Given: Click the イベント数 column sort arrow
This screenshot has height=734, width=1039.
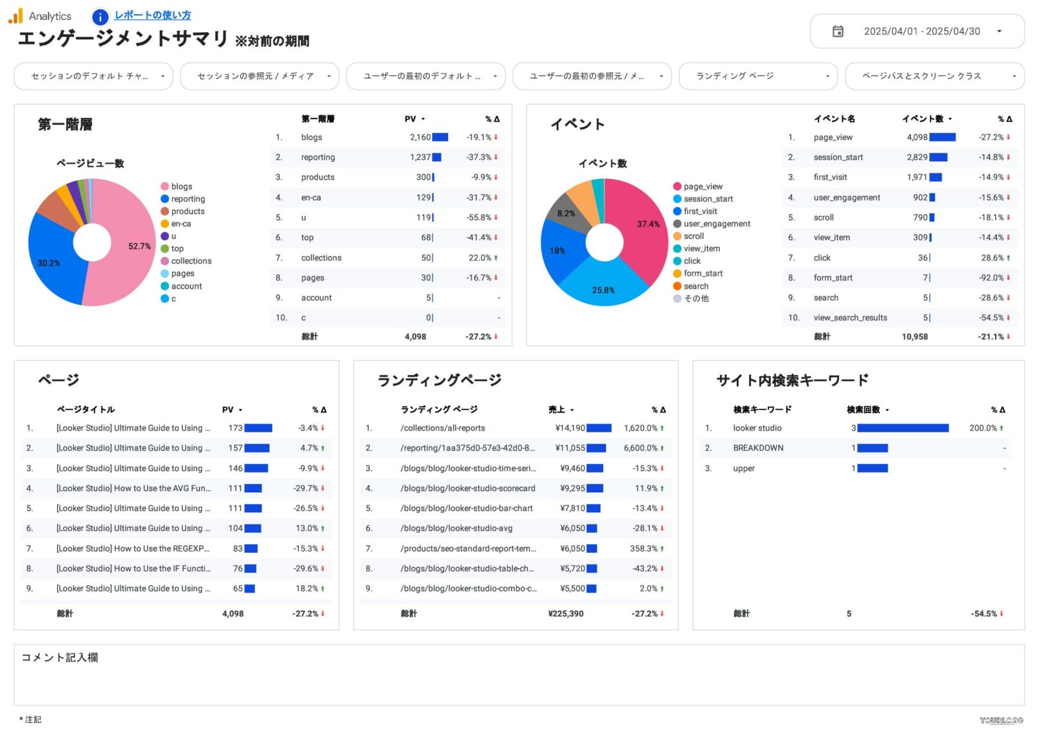Looking at the screenshot, I should (950, 119).
